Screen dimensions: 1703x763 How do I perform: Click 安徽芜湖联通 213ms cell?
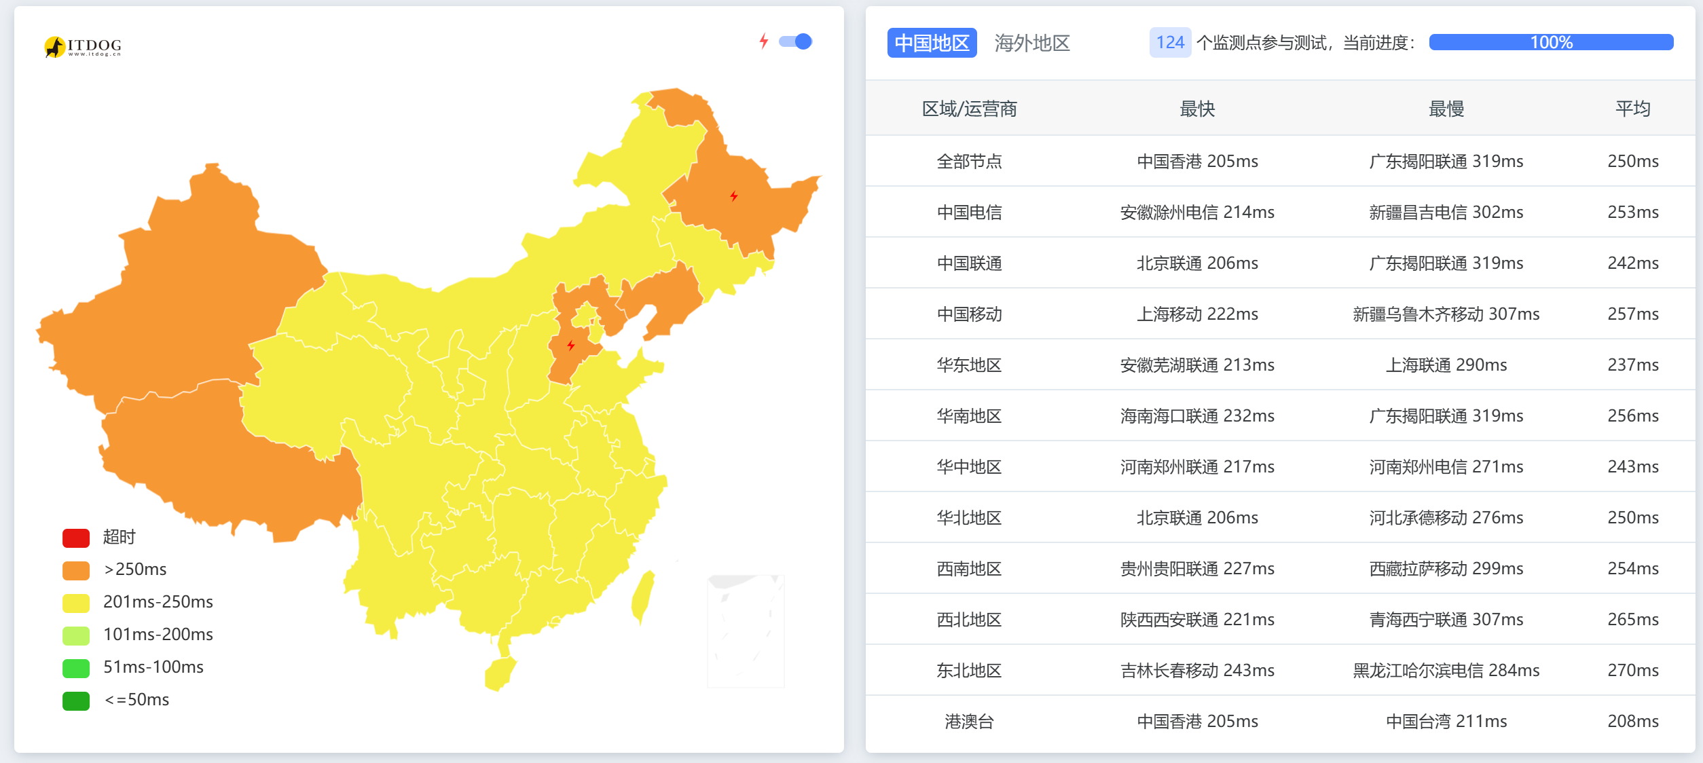coord(1197,365)
